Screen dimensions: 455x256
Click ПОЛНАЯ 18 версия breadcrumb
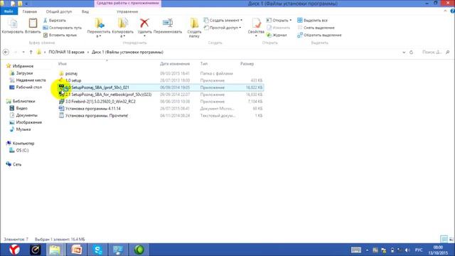[66, 52]
